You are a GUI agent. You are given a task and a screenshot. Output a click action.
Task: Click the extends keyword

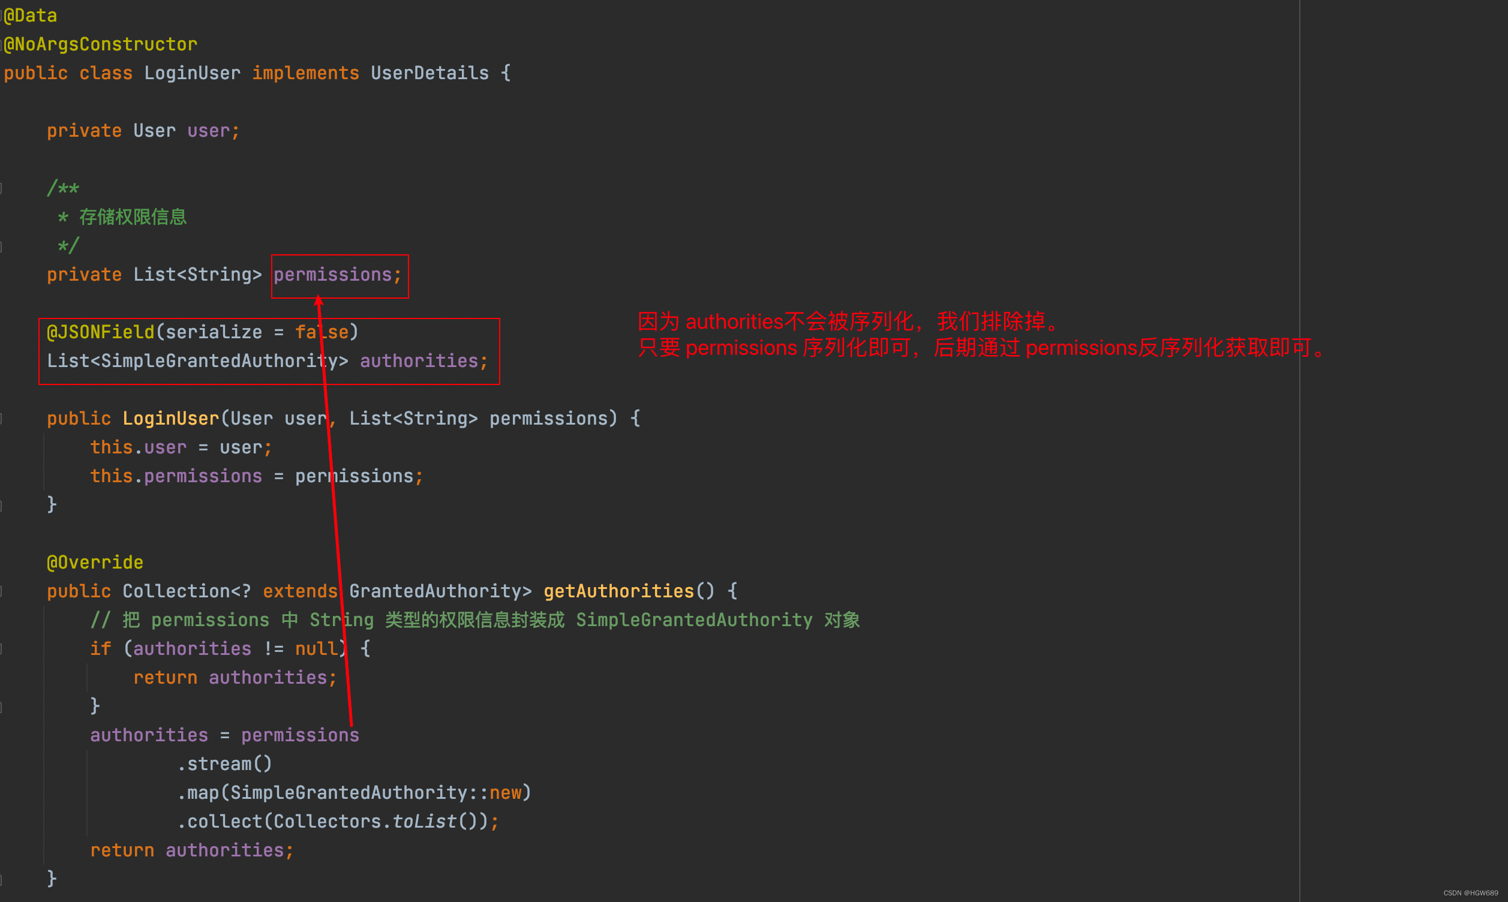click(301, 591)
